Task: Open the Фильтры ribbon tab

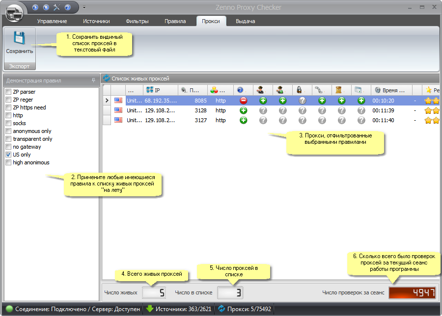Action: point(137,21)
